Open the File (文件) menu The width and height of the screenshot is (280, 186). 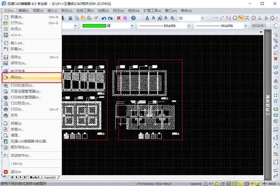9,10
